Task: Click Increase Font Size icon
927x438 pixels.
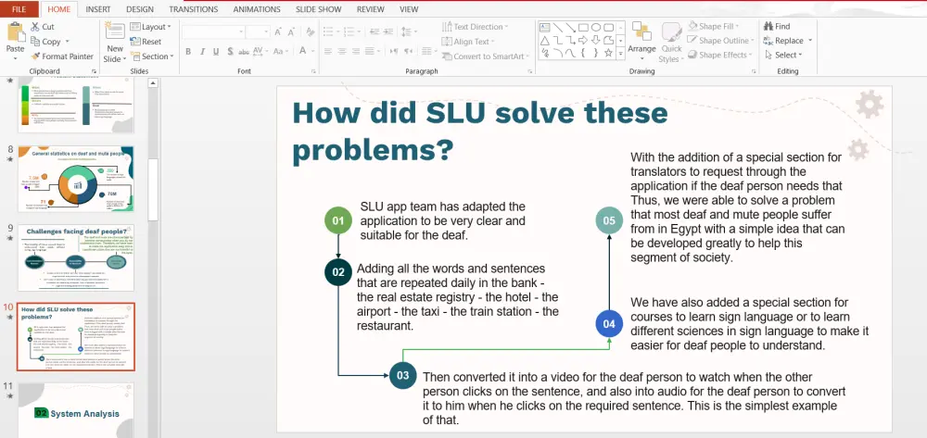Action: [x=278, y=31]
